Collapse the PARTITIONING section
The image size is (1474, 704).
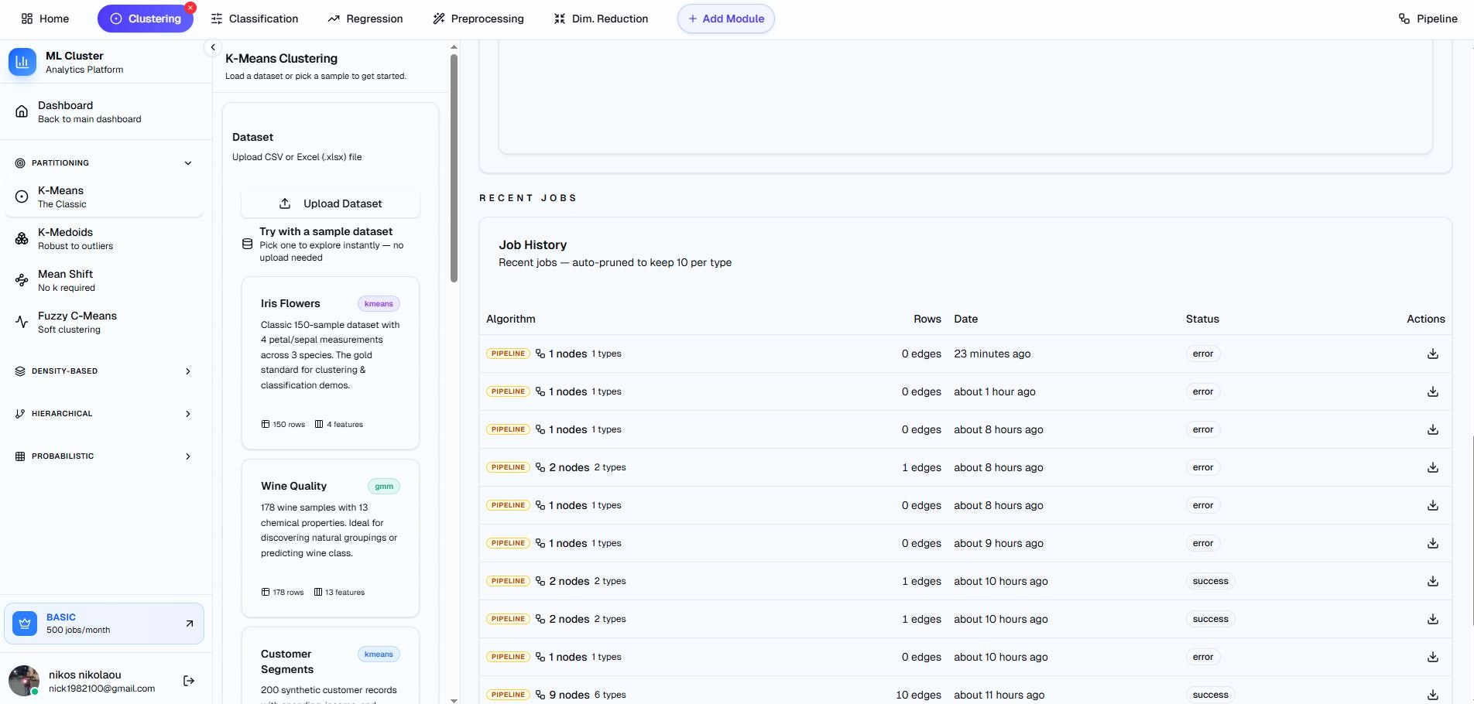187,162
